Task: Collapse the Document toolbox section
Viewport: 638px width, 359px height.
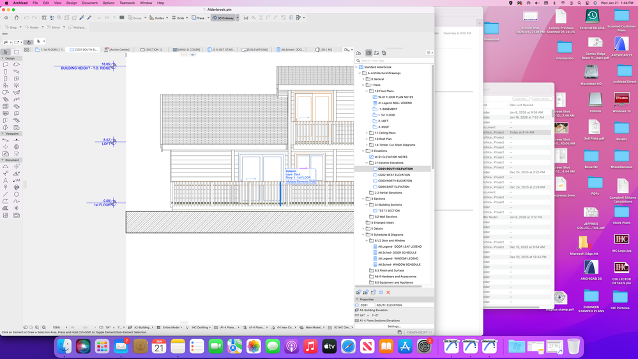Action: tap(3, 160)
